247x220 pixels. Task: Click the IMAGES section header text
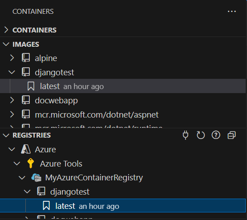tap(26, 44)
